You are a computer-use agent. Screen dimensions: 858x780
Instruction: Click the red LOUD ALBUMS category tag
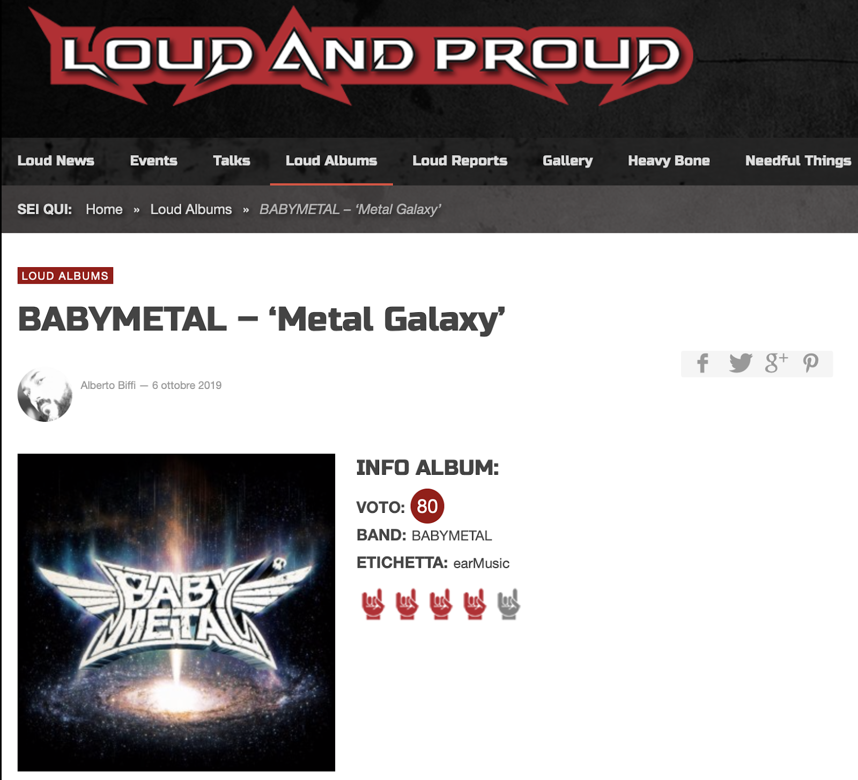pos(65,276)
